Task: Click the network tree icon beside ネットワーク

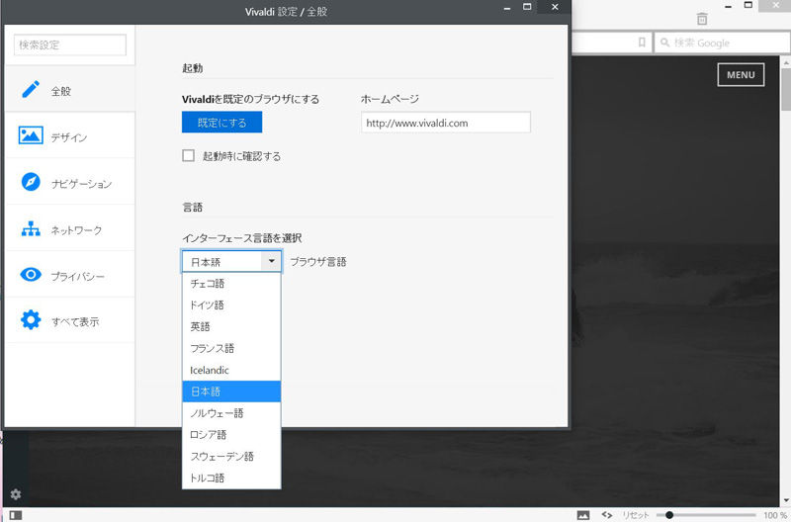Action: [31, 229]
